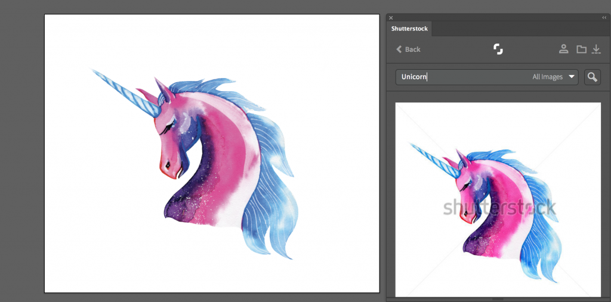
Task: Click the download icon in Shutterstock panel
Action: [x=595, y=49]
